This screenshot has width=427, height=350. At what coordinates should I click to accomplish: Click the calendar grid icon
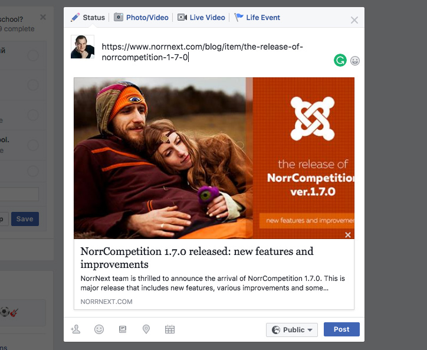170,329
